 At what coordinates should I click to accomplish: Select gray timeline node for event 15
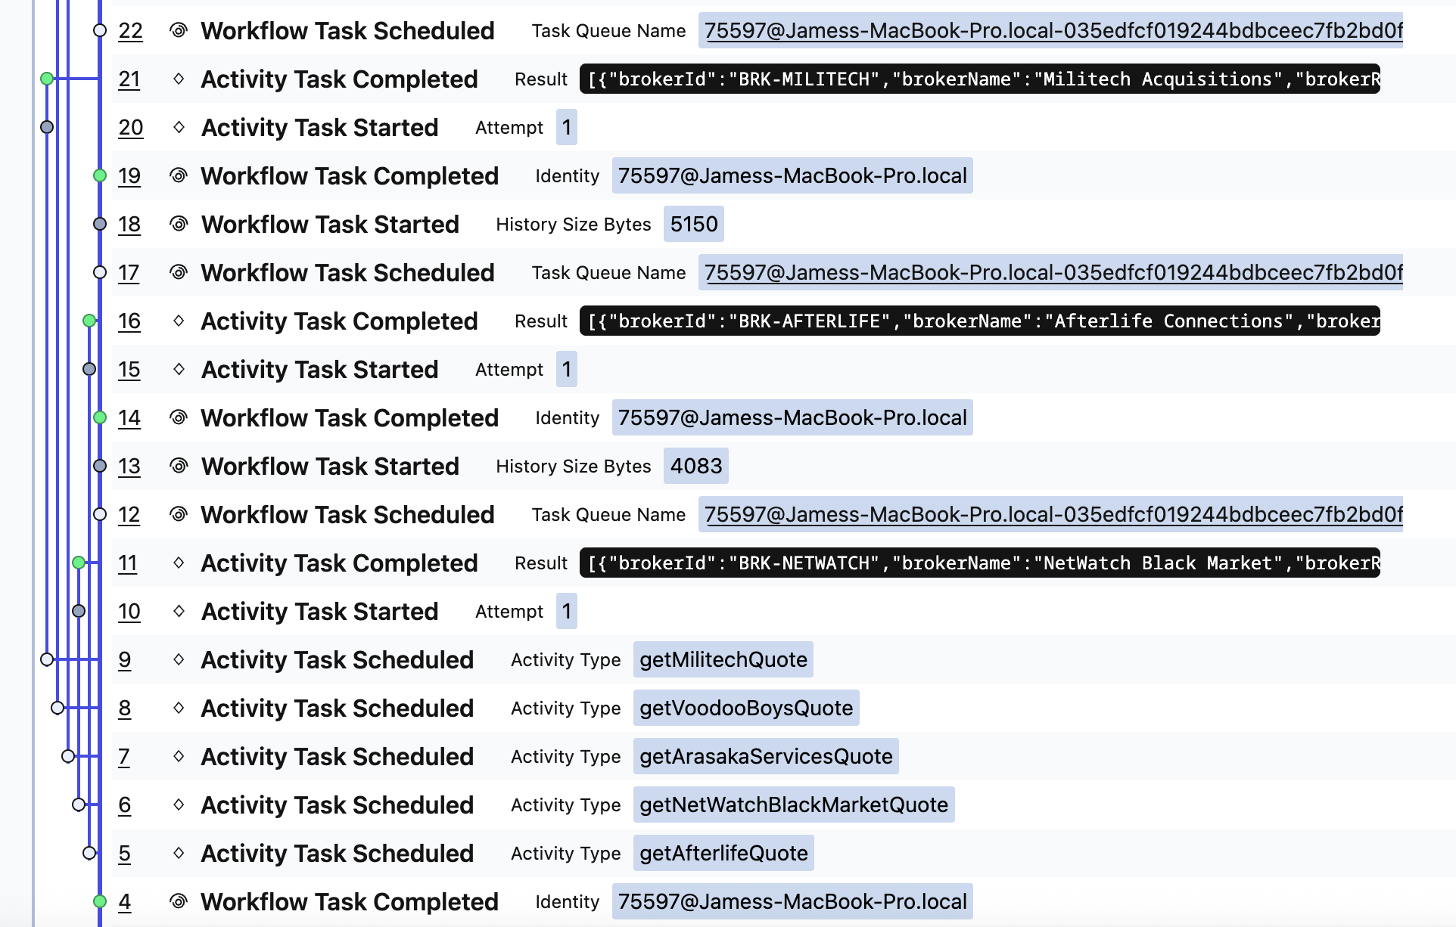[89, 369]
